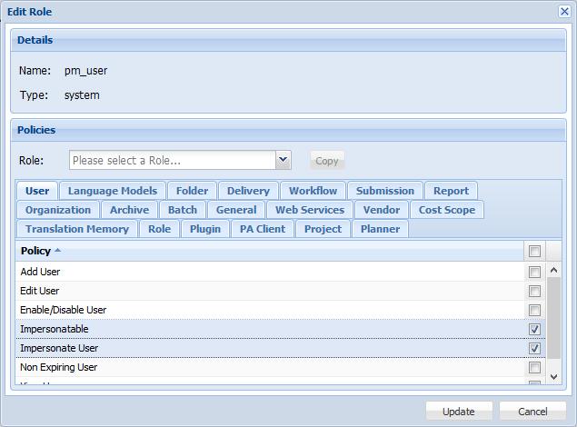This screenshot has width=577, height=427.
Task: Select the Translation Memory tab
Action: pos(77,229)
